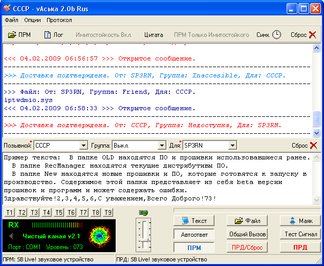Expand the Позывной dropdown arrow
This screenshot has width=324, height=266.
(x=83, y=146)
